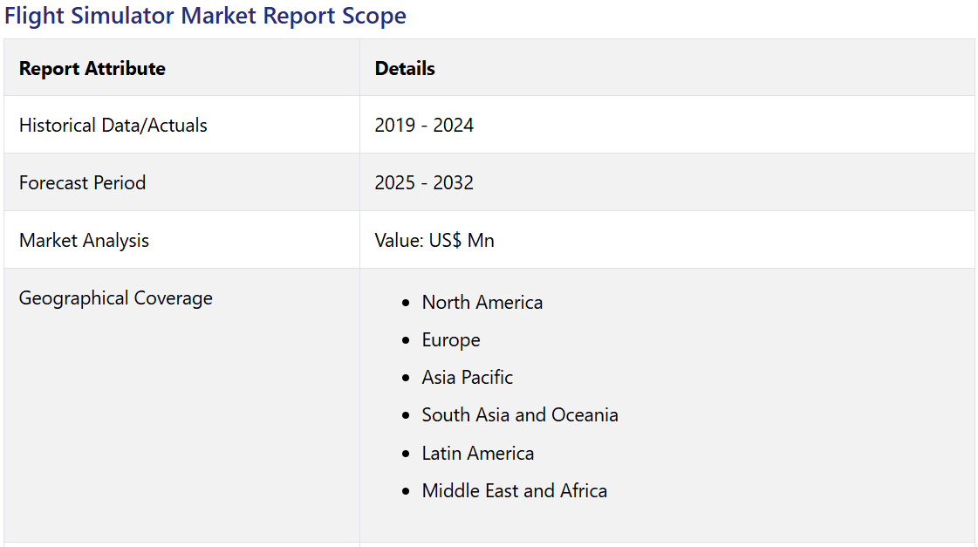
Task: Click the Europe list item
Action: pos(451,340)
